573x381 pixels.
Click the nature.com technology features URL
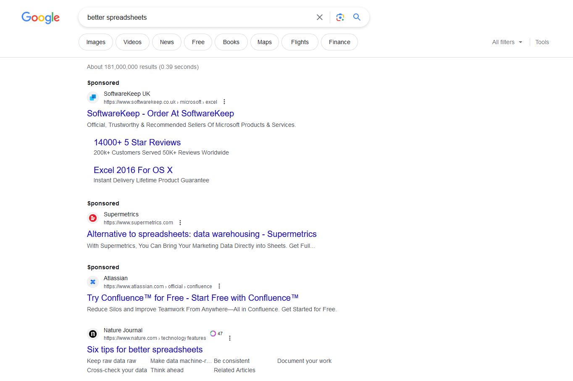pos(155,338)
